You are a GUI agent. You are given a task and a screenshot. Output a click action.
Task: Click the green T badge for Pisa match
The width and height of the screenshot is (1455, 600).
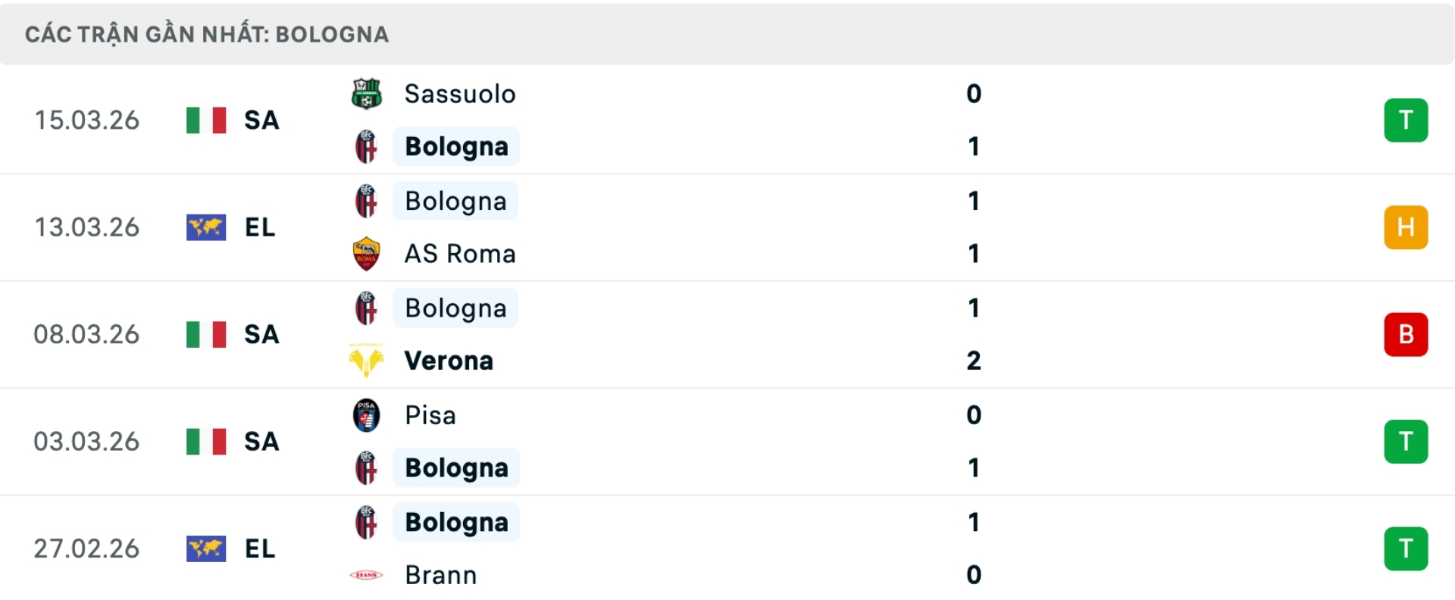point(1405,442)
